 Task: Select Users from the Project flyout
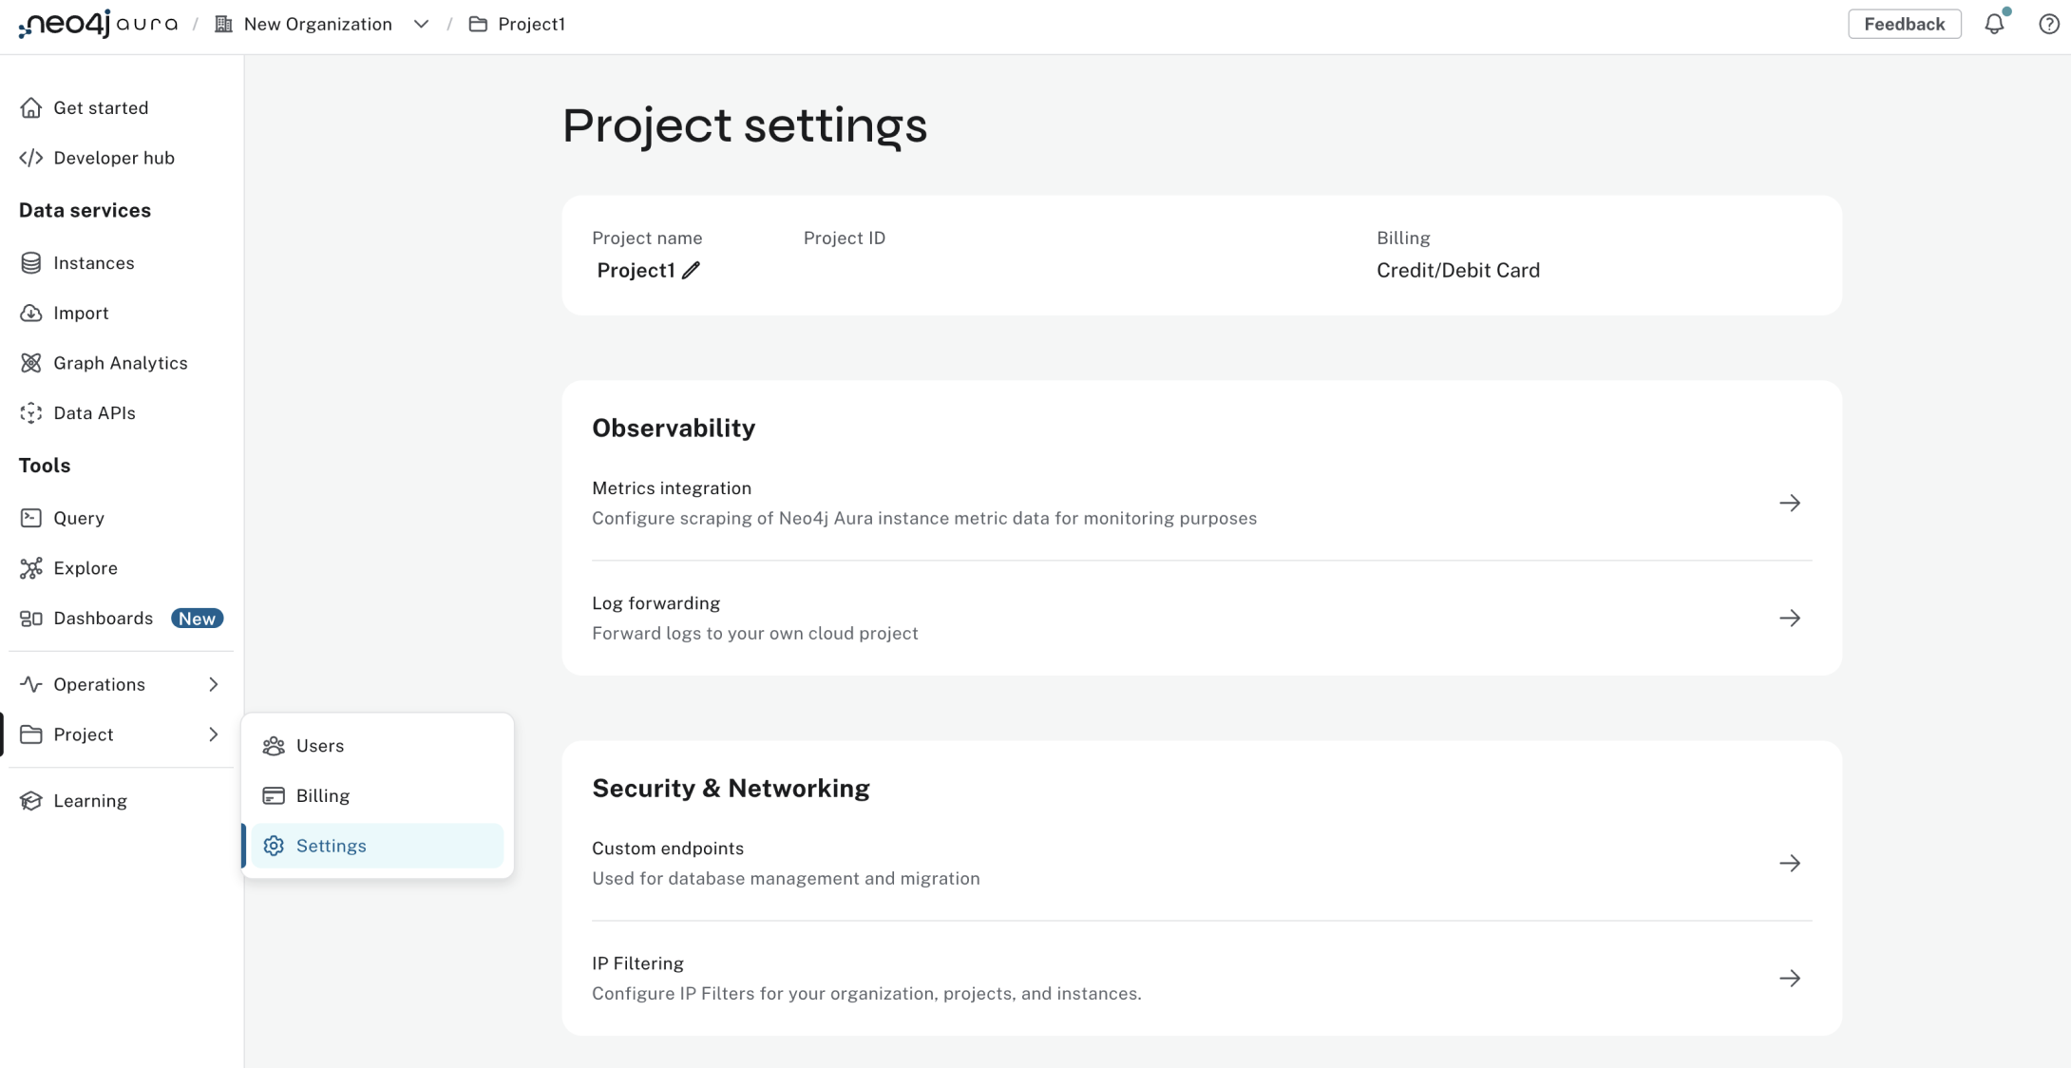(x=320, y=746)
